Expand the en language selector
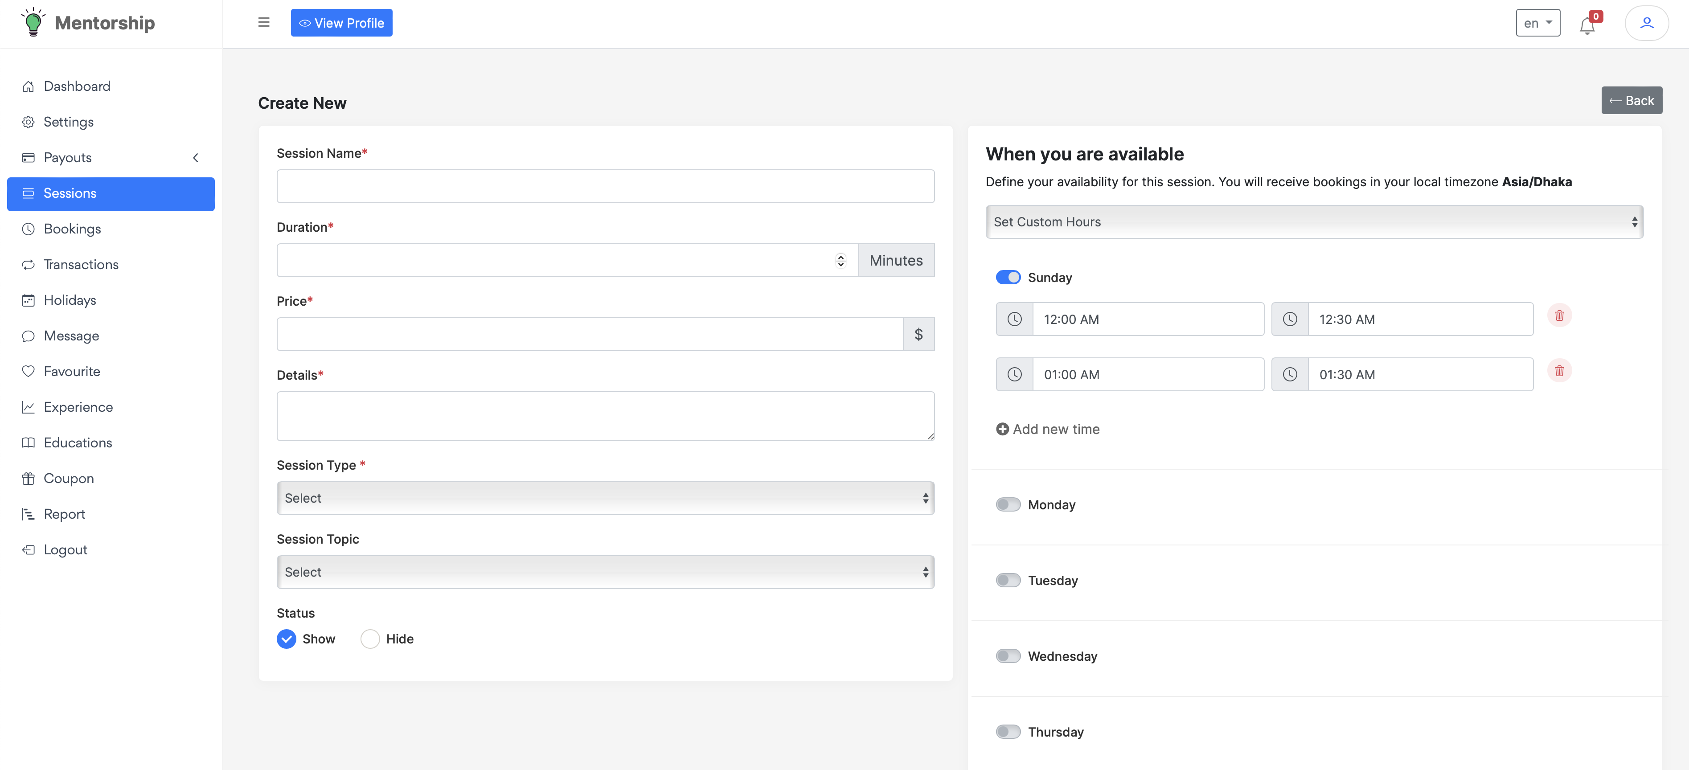 (1537, 23)
